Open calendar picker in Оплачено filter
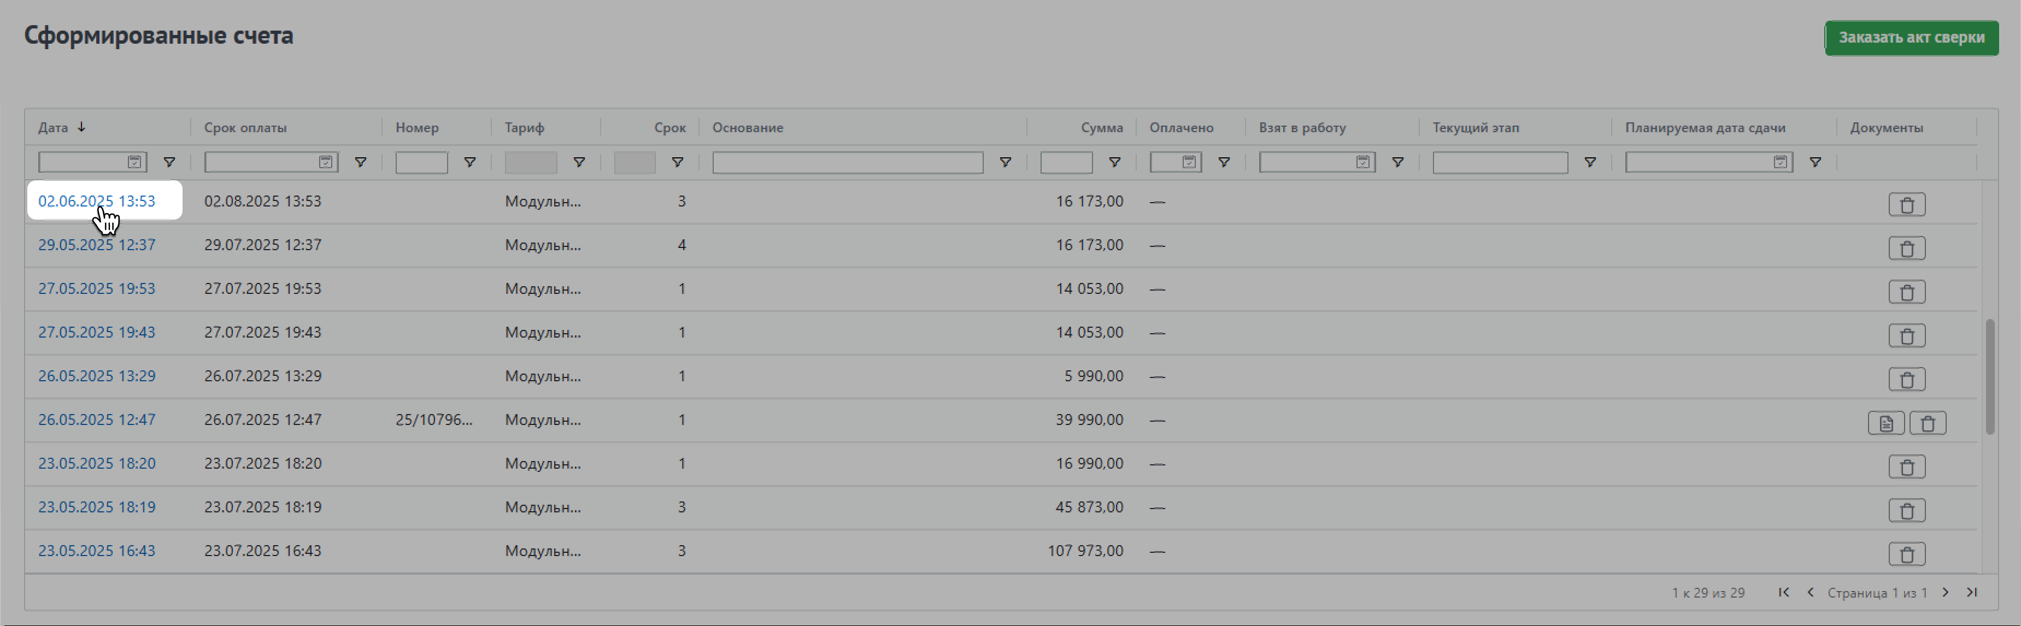 click(1189, 162)
